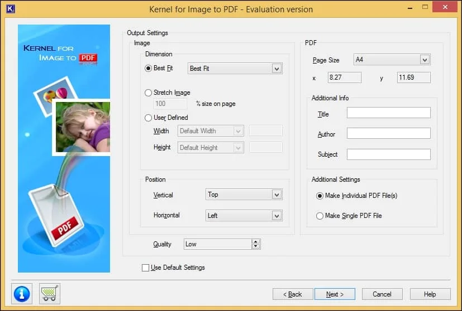Click the page y value 11.69 field

[414, 77]
